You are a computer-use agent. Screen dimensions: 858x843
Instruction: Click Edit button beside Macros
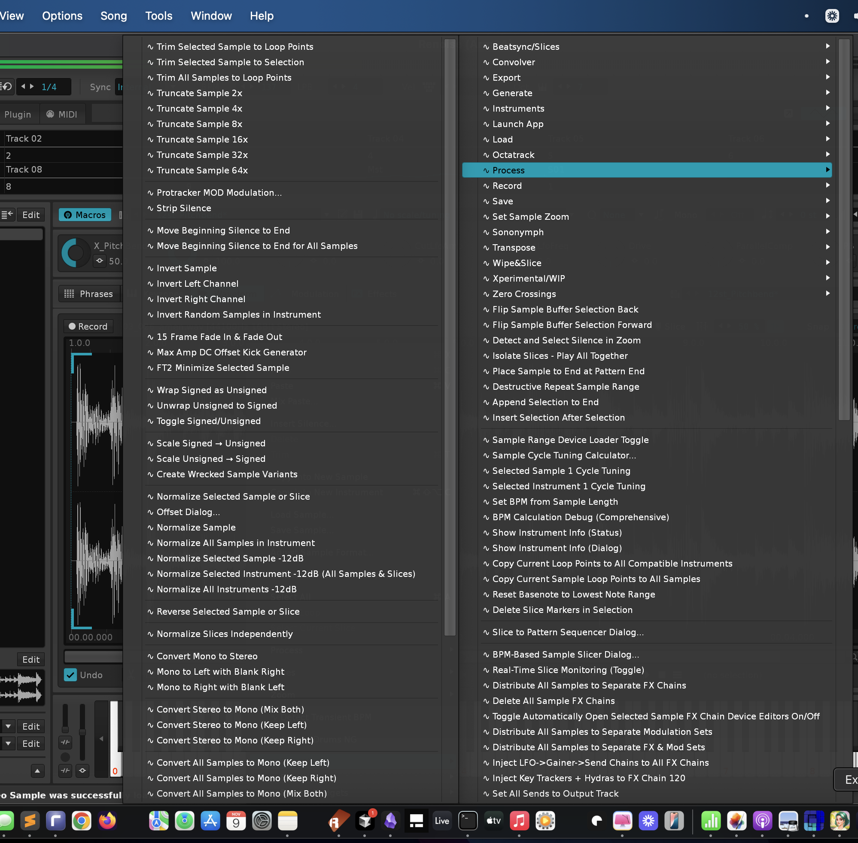tap(30, 215)
